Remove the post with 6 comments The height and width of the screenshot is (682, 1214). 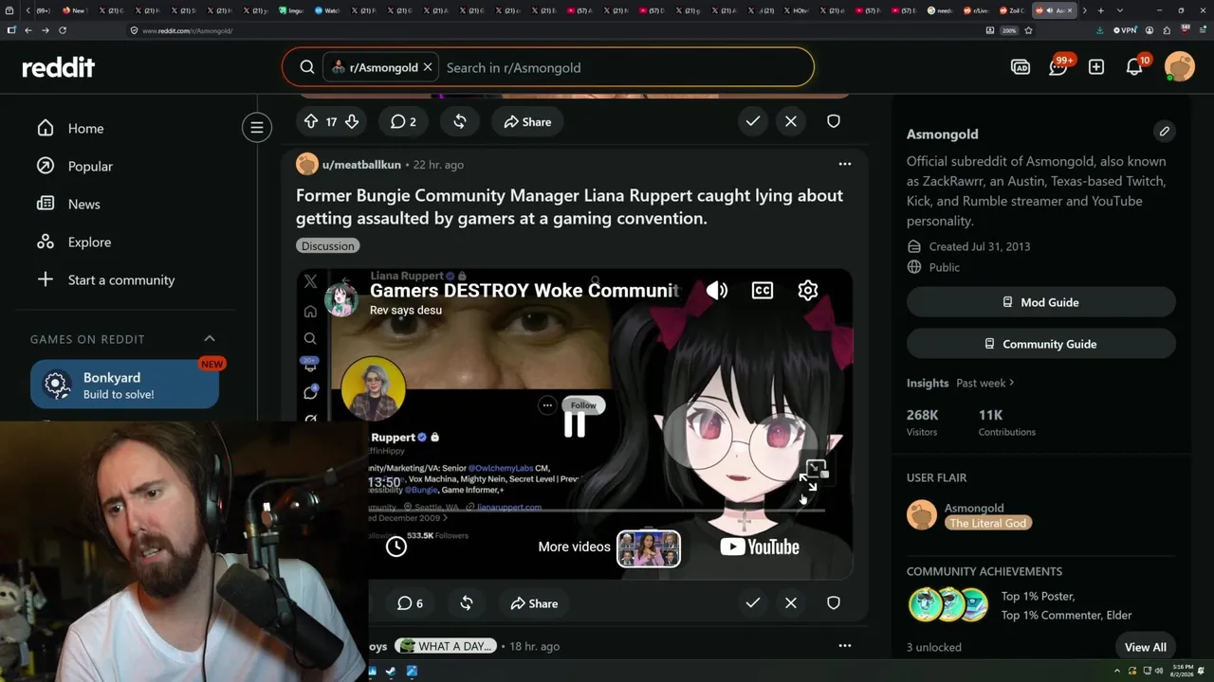pos(791,602)
